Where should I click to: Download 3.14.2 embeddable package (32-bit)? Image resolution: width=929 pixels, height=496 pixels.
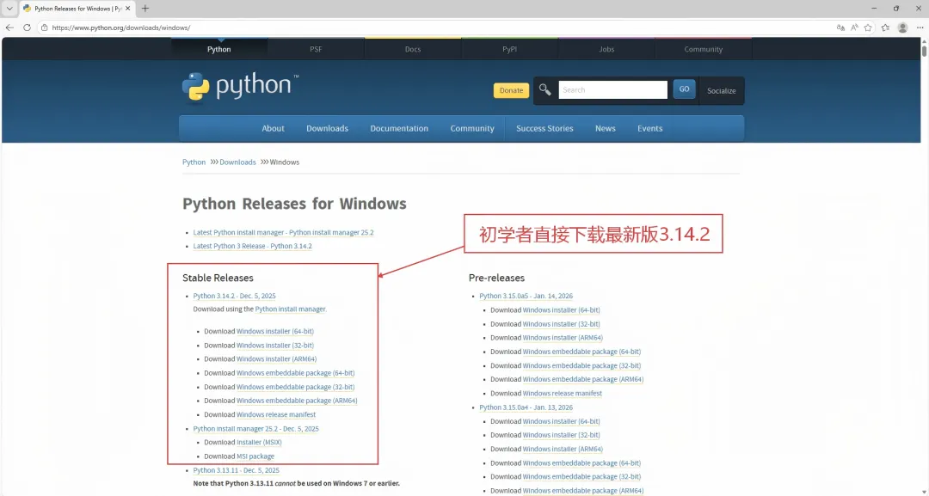point(296,387)
